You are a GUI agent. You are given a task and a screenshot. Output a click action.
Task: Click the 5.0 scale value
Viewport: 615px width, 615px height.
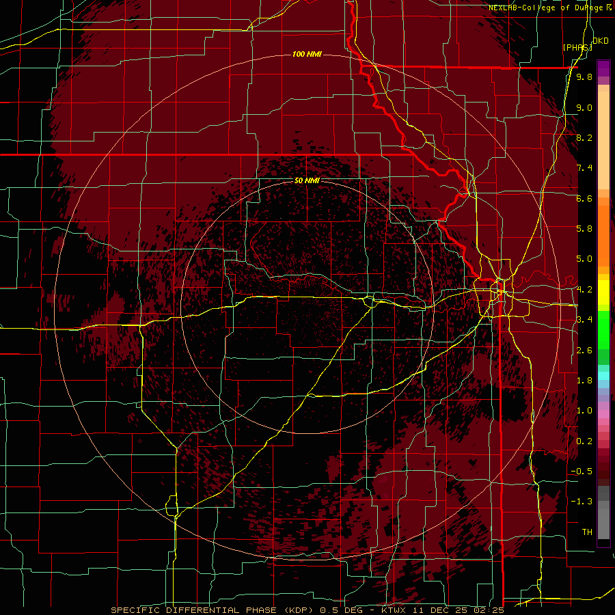584,259
